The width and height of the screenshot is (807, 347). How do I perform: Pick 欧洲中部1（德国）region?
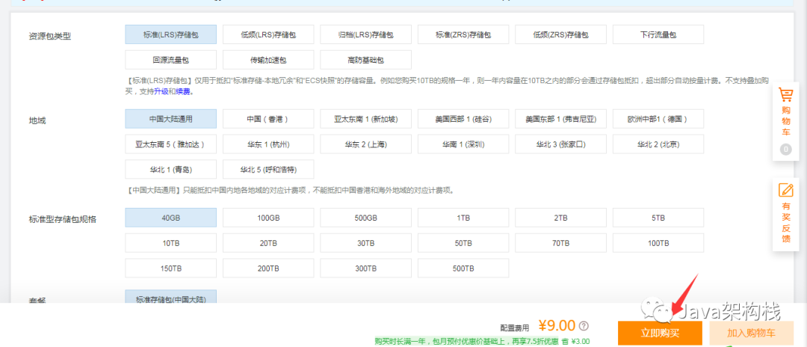tap(658, 119)
